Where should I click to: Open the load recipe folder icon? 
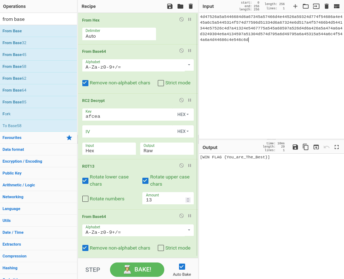tap(180, 6)
